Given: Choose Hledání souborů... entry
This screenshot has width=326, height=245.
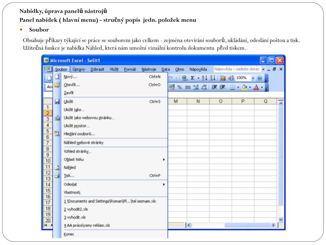Looking at the screenshot, I should pos(110,134).
